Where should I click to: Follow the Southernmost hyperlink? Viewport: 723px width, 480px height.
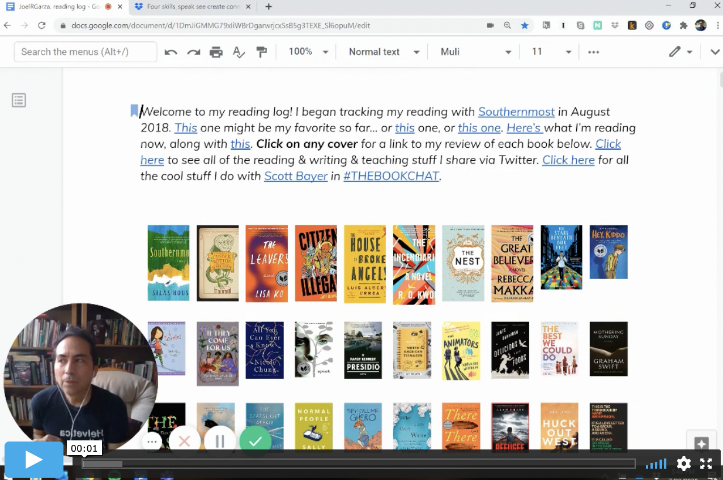point(516,112)
